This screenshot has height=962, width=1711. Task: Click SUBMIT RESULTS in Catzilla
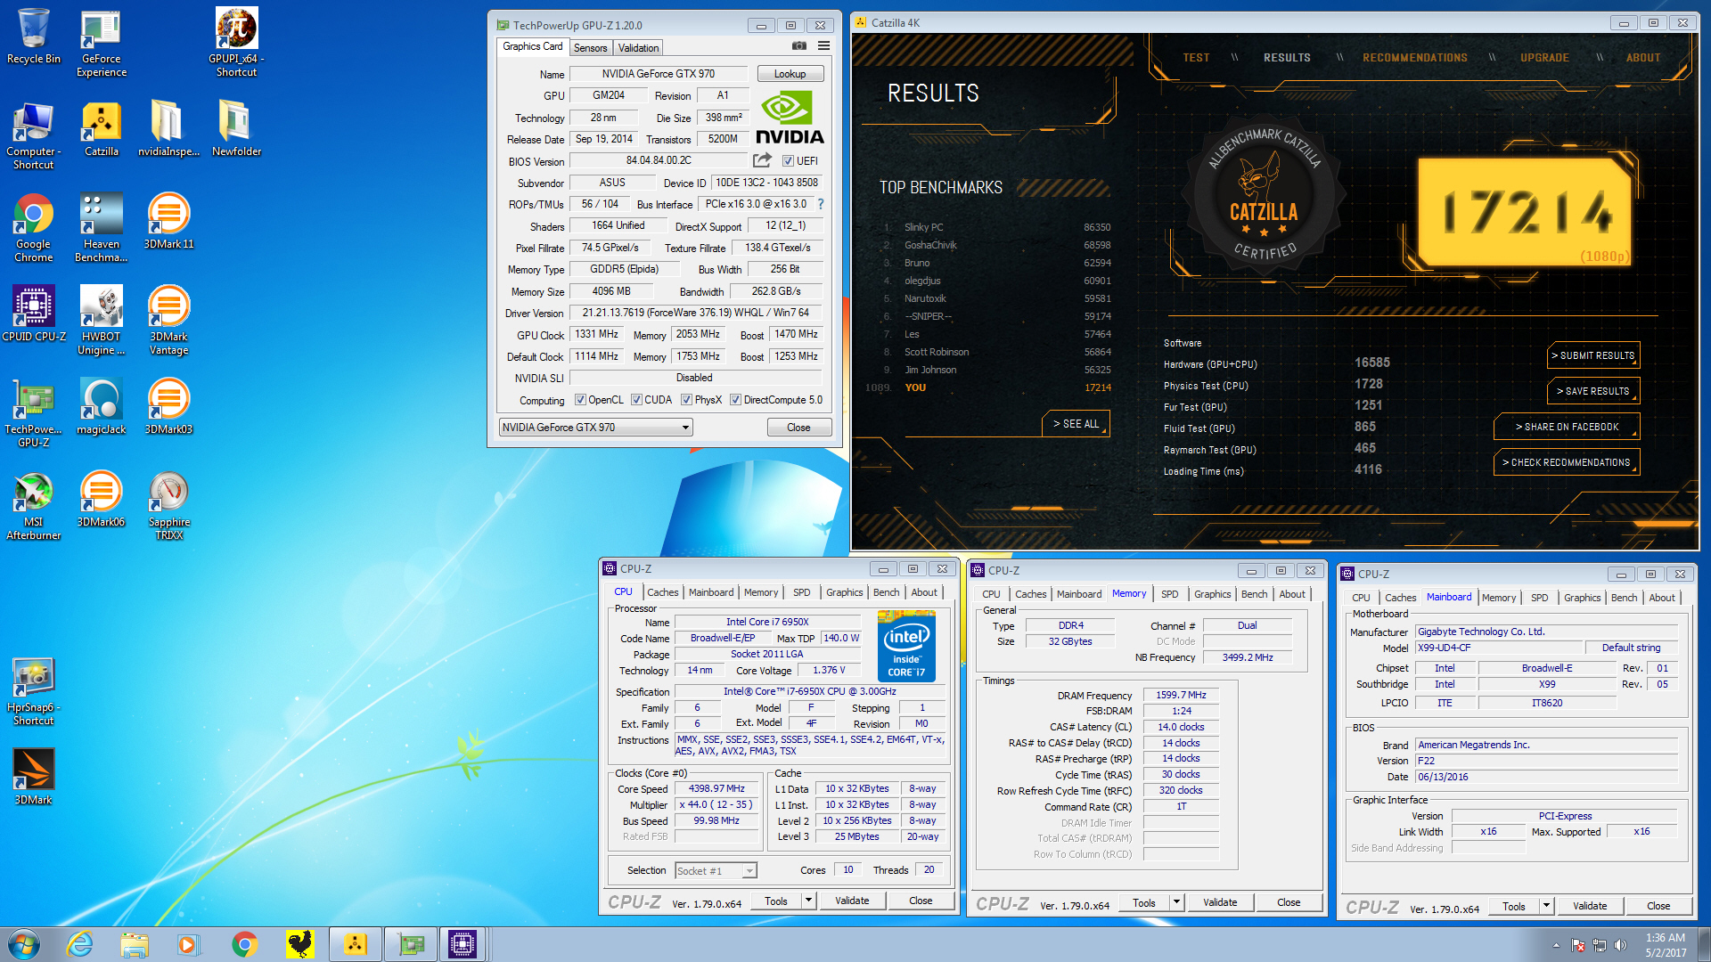point(1593,355)
